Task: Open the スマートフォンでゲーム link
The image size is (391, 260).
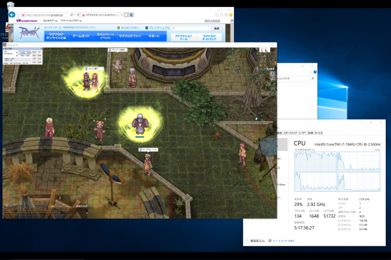Action: (71, 21)
